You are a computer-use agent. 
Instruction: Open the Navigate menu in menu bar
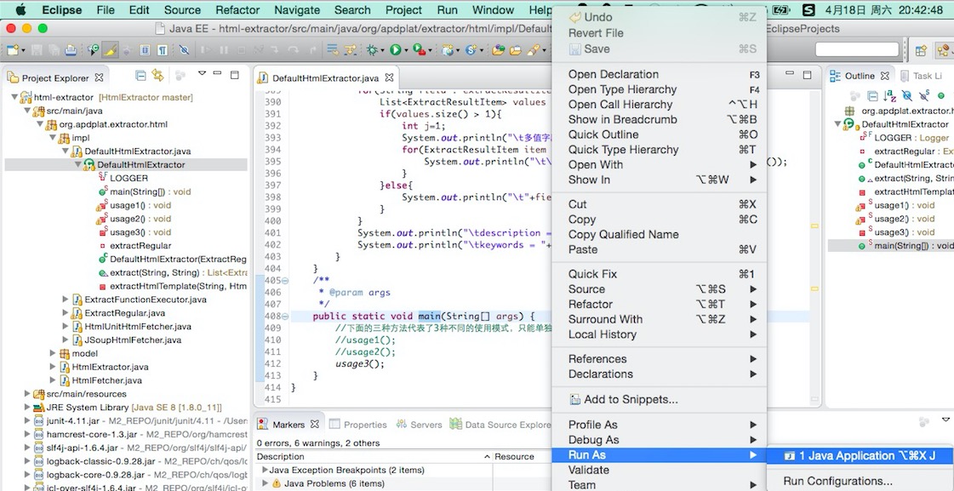point(297,9)
